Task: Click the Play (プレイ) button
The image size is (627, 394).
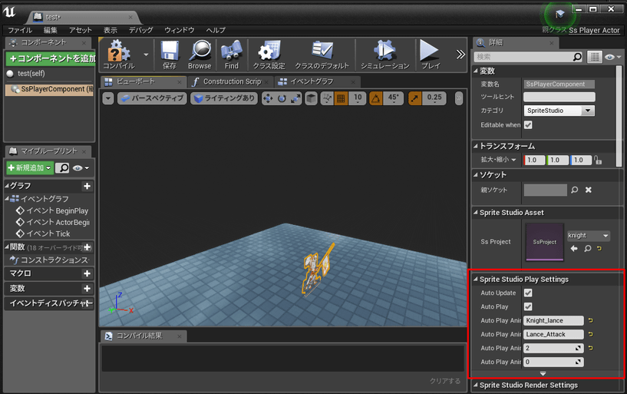Action: [x=431, y=55]
